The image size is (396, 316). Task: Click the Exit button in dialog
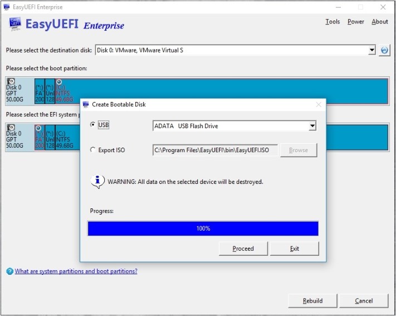pos(295,249)
